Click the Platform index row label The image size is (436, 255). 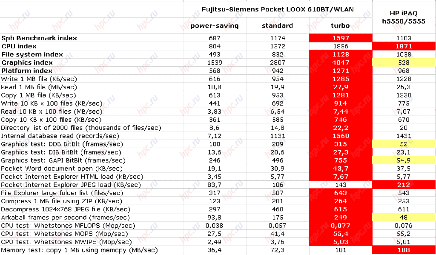pos(27,71)
